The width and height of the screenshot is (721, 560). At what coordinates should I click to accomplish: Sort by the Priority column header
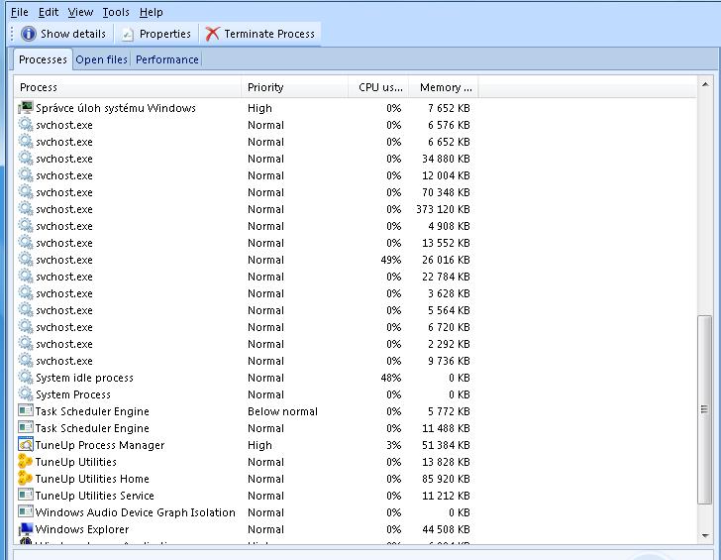tap(295, 87)
